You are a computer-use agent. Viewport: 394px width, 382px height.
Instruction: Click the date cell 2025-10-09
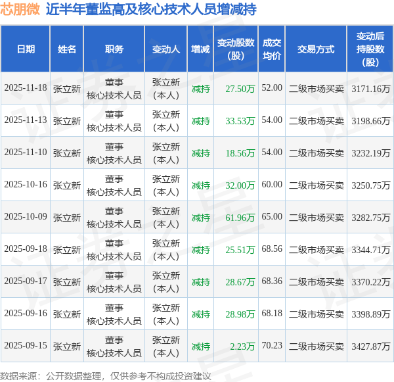(26, 217)
